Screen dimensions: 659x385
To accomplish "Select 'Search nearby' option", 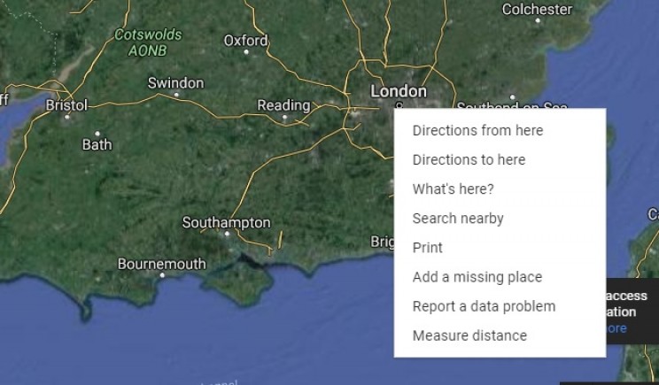I will [458, 219].
